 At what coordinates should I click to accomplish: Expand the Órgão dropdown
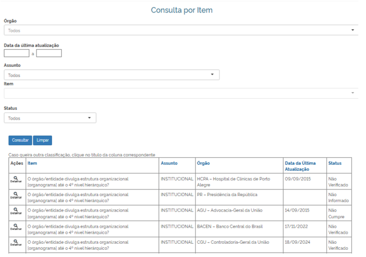click(181, 30)
